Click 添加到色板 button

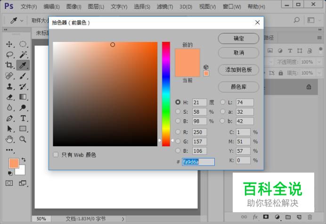point(238,70)
